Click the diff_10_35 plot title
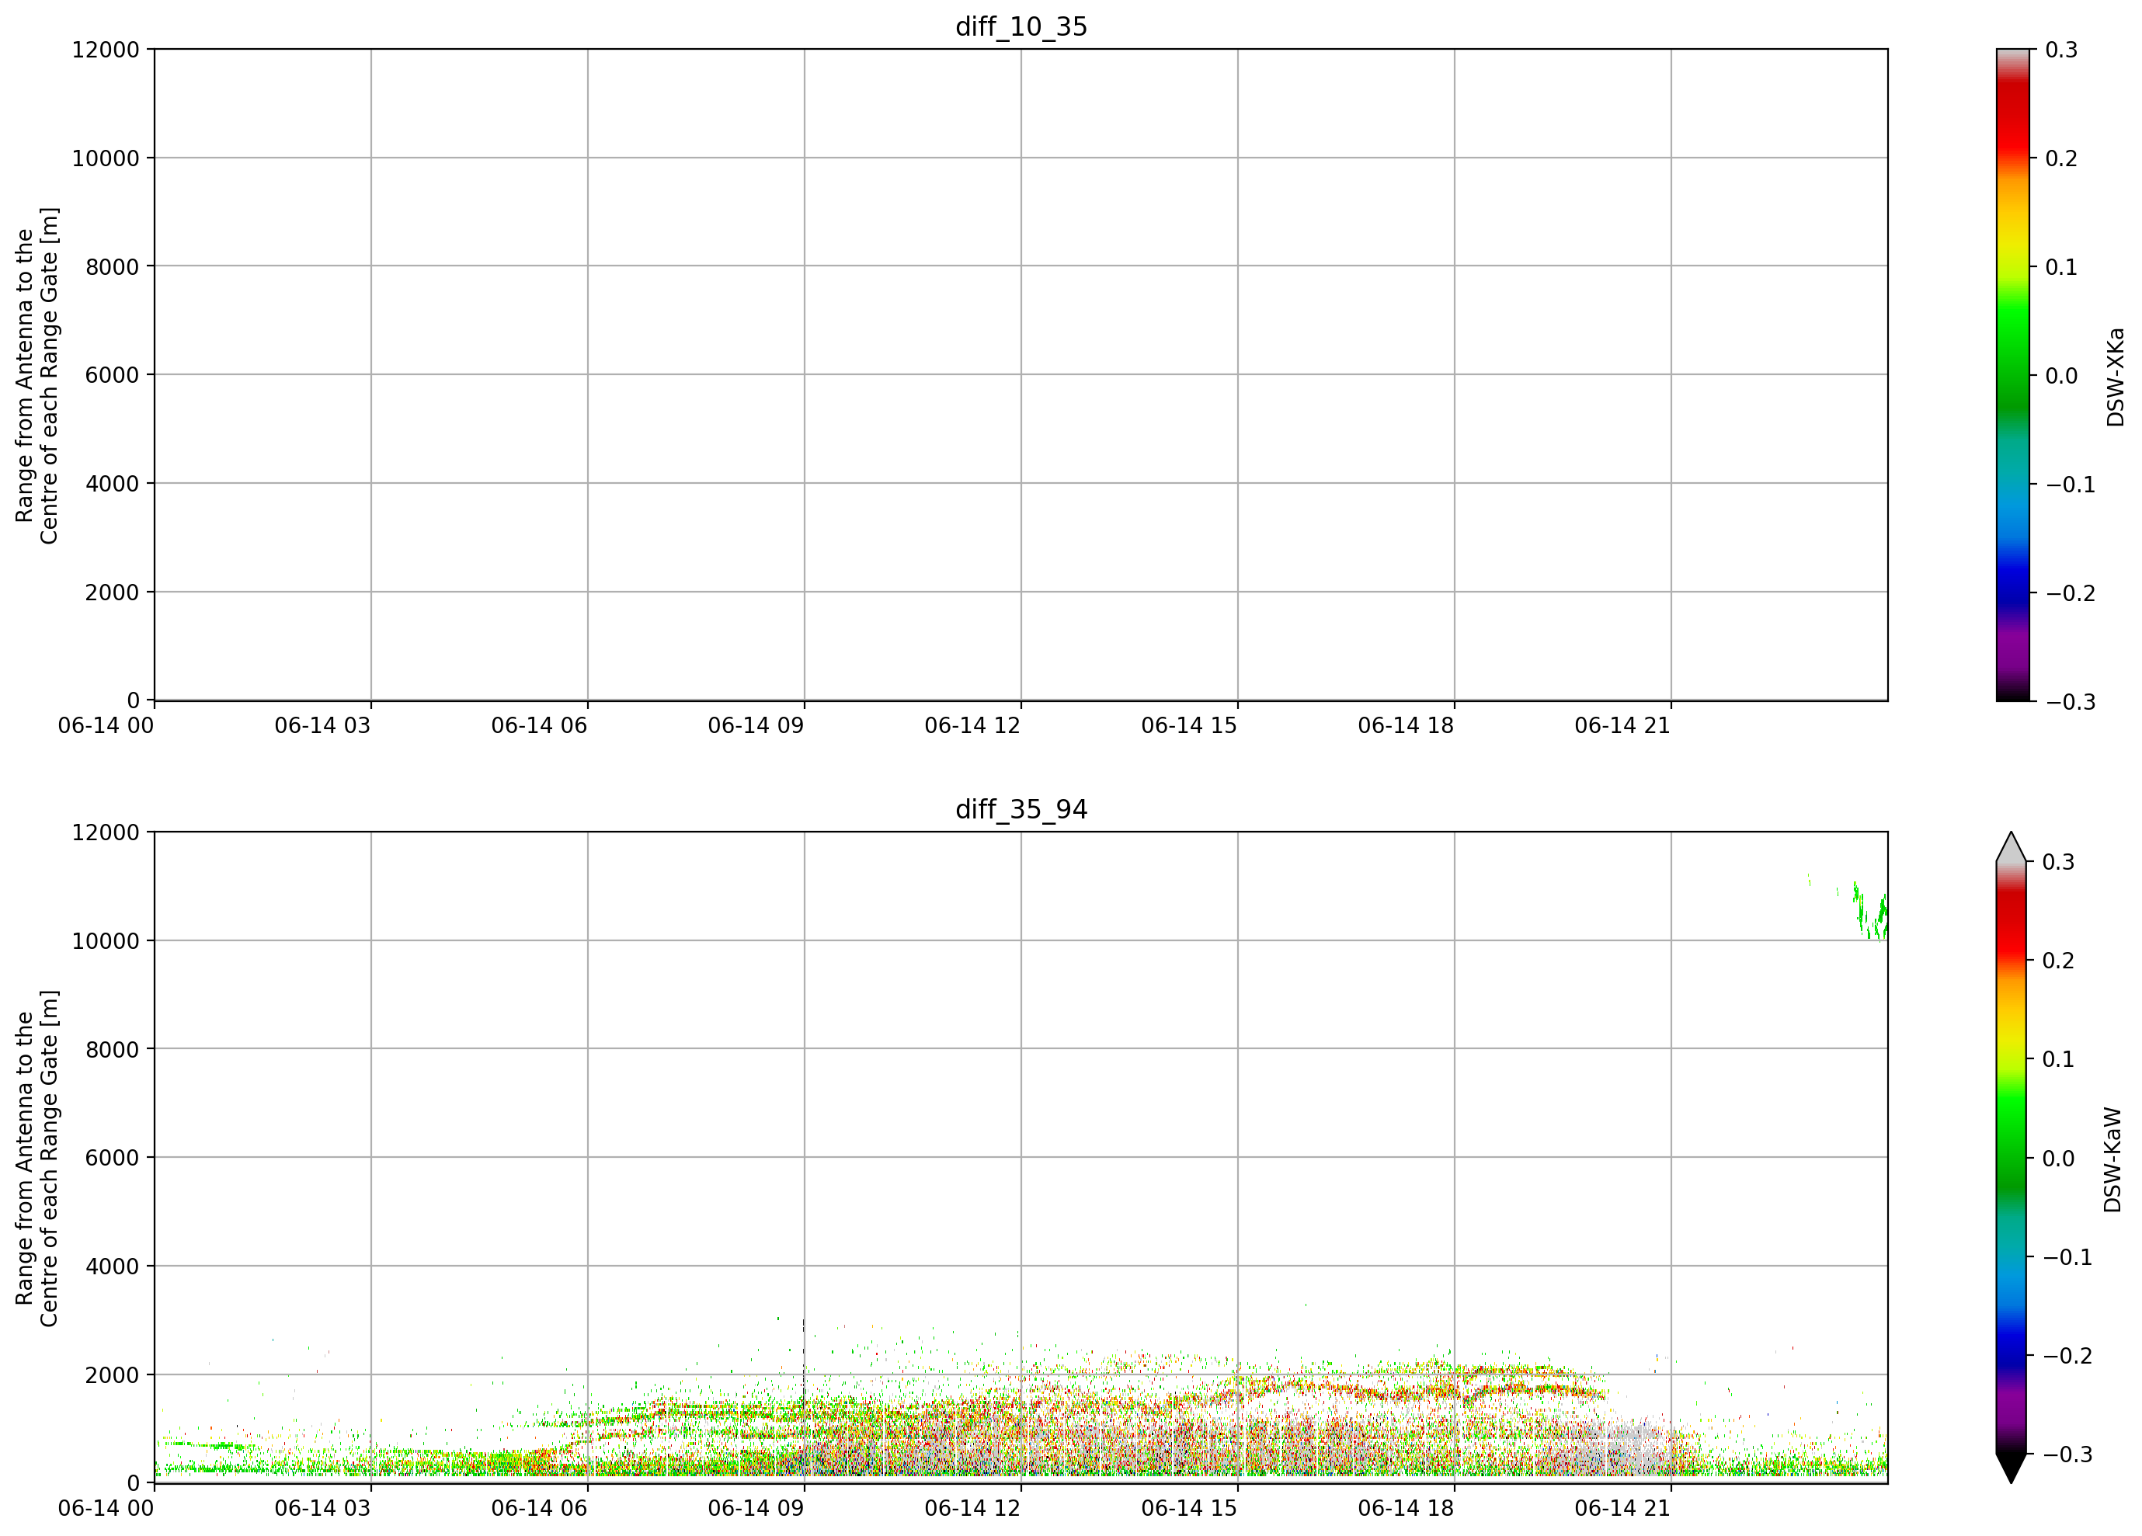This screenshot has width=2142, height=1536. tap(1021, 26)
